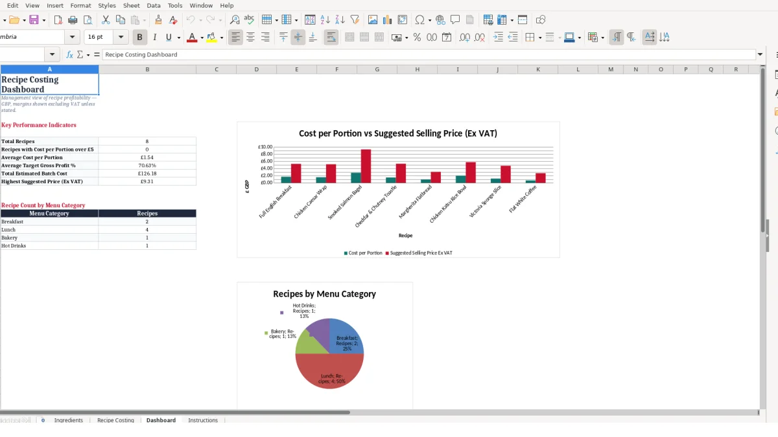Increase the cell indent
778x437 pixels.
click(x=498, y=38)
